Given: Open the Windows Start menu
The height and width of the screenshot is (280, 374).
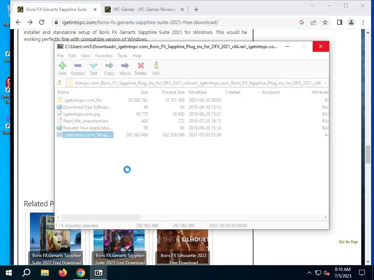Looking at the screenshot, I should click(x=9, y=273).
